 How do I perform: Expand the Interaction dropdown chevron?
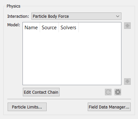point(117,16)
